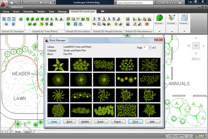The image size is (208, 139).
Task: Click the Report... button
Action: (119, 122)
